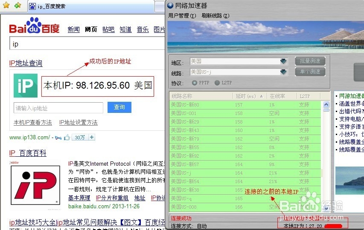Click the globe icon of 网络加速器 window

170,6
